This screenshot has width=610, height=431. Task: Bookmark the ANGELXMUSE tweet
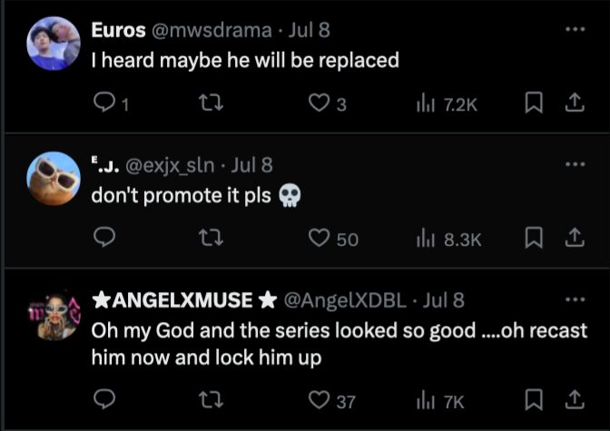click(534, 400)
